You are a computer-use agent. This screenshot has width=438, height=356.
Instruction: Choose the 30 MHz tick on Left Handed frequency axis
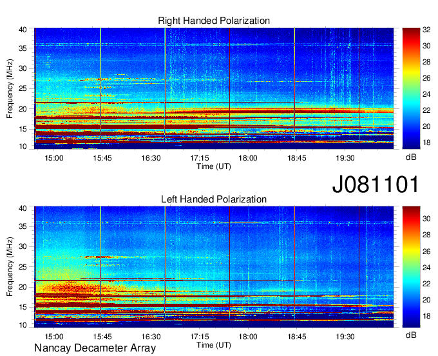pyautogui.click(x=23, y=246)
